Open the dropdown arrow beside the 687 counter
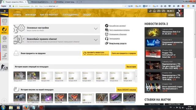Screen dimensions: 196x110 coord(150,6)
